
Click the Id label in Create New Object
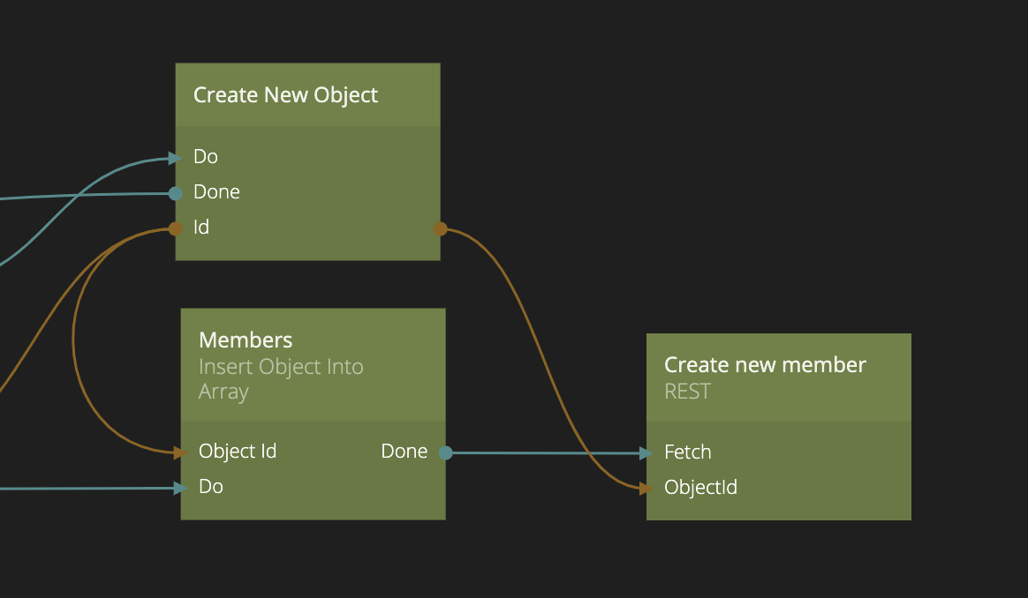[201, 228]
